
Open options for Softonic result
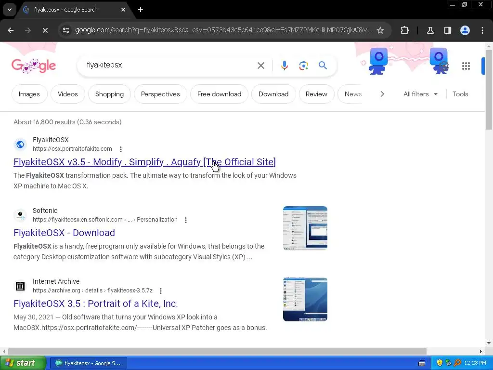(186, 220)
